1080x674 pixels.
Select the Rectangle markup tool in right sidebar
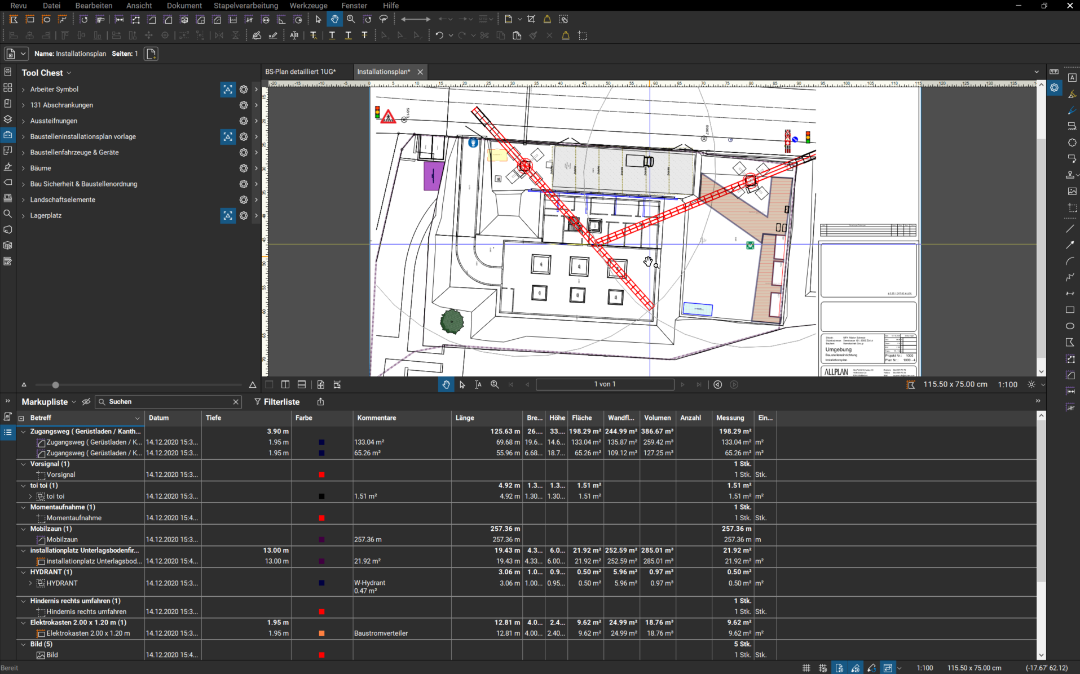pos(1070,310)
